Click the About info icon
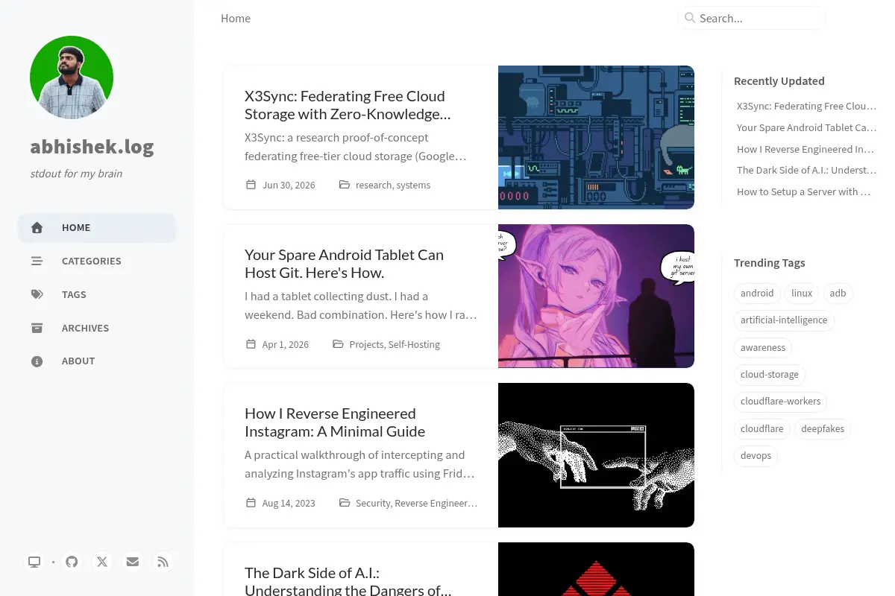 coord(37,361)
